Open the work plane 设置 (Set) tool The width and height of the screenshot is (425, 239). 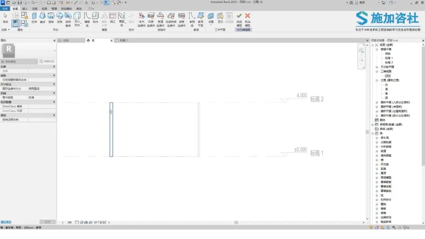(x=211, y=18)
